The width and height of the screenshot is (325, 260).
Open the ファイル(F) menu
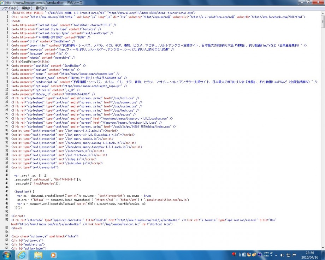tap(10, 8)
